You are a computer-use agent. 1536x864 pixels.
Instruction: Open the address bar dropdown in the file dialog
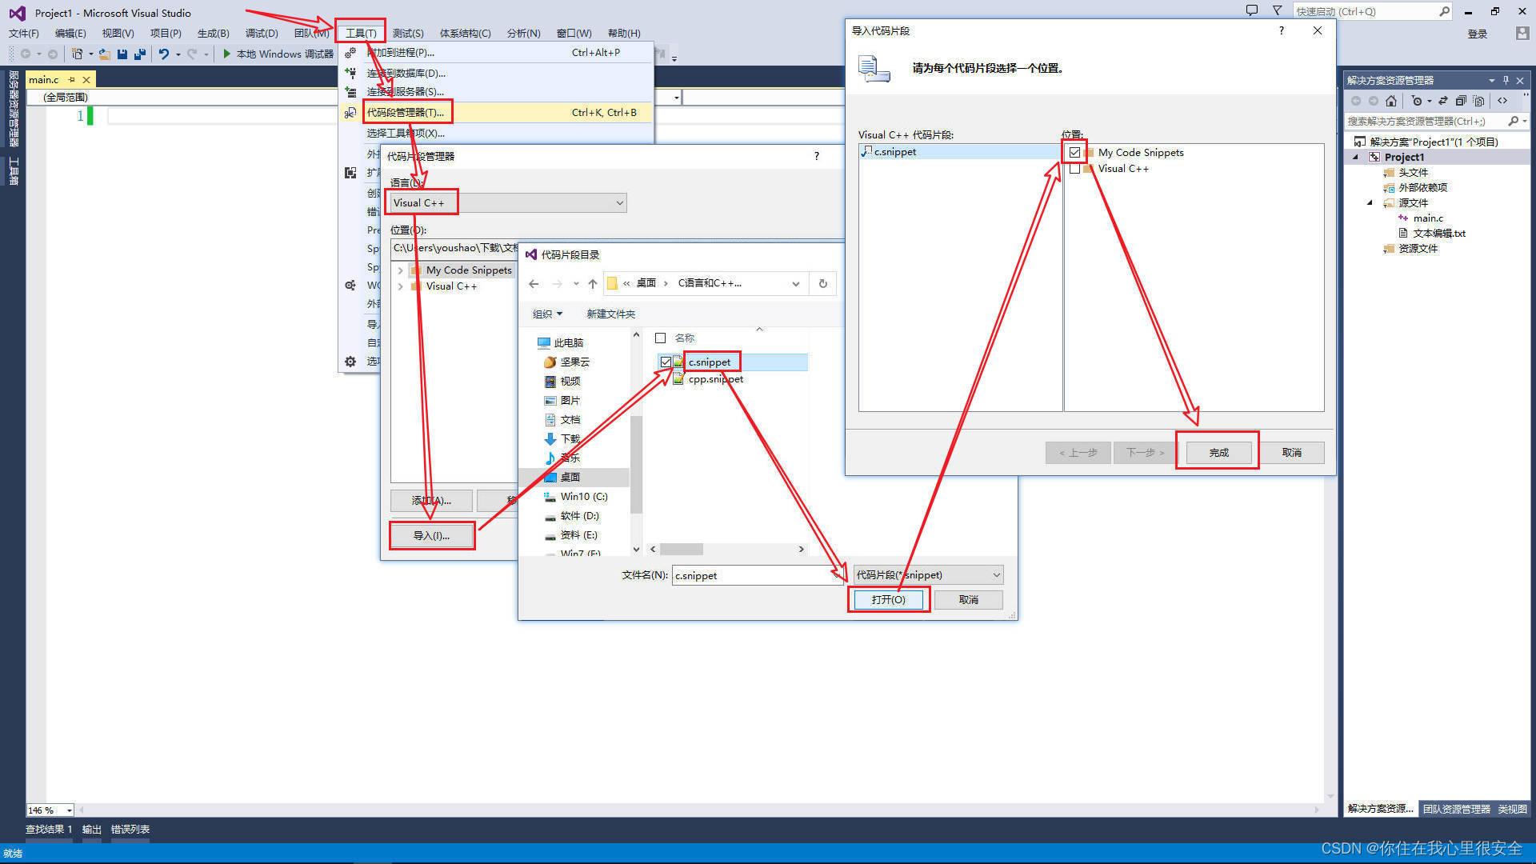point(795,283)
